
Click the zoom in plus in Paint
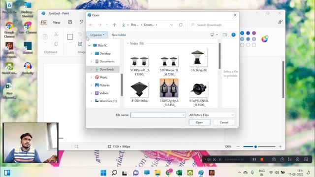tap(280, 147)
